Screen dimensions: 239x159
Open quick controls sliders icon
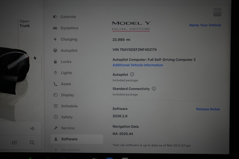click(x=14, y=143)
